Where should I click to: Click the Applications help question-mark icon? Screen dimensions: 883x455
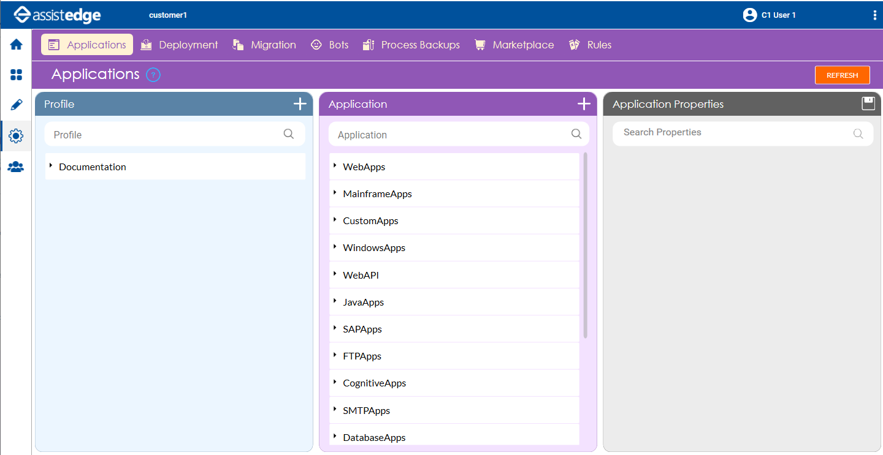tap(153, 75)
